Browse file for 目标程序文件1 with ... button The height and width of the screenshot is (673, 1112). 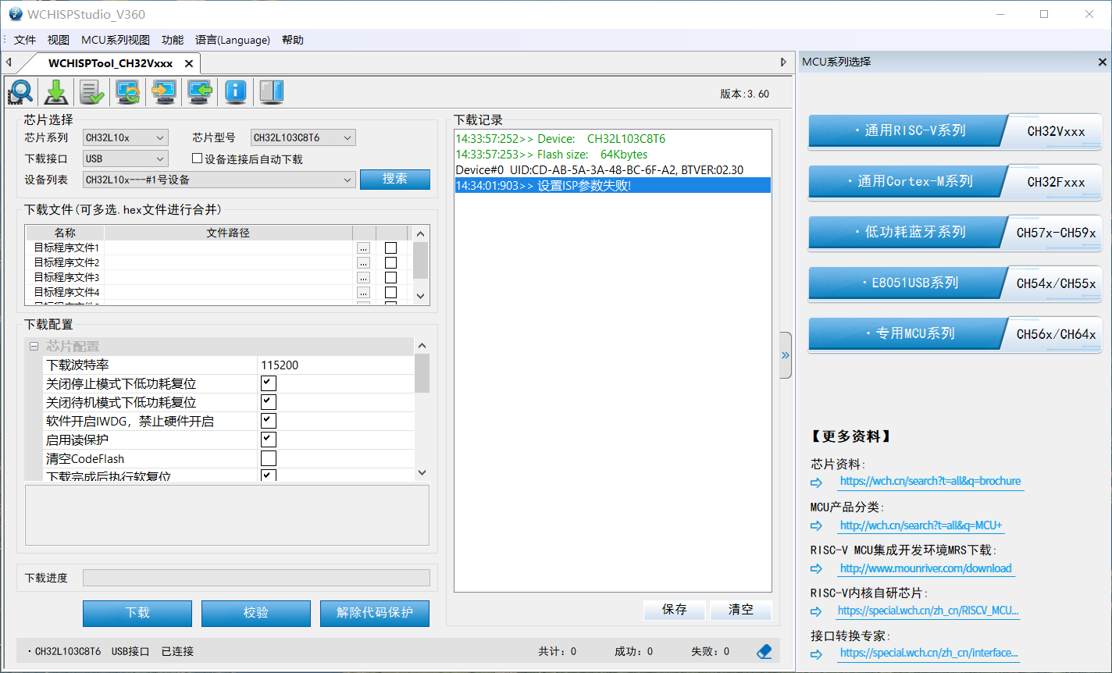(x=363, y=247)
